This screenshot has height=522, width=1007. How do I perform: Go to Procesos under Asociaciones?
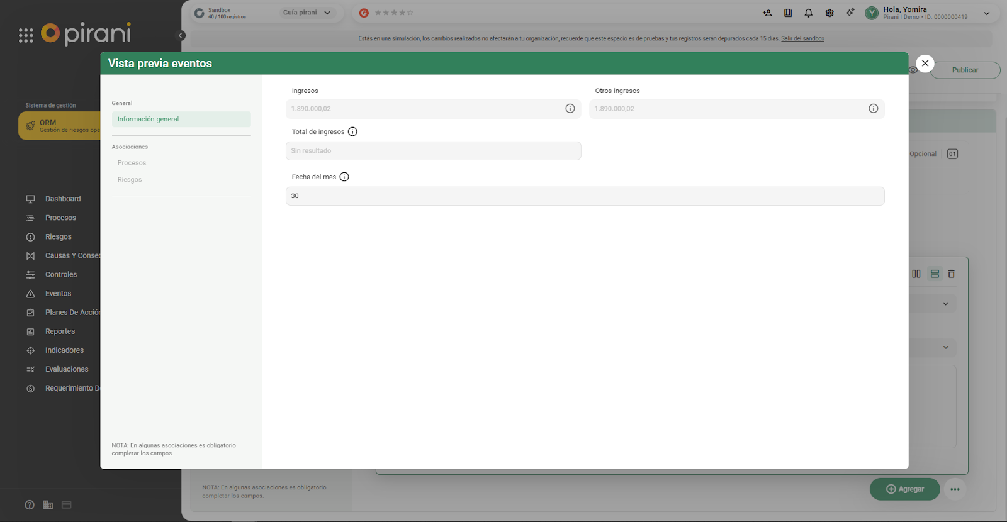(x=132, y=163)
